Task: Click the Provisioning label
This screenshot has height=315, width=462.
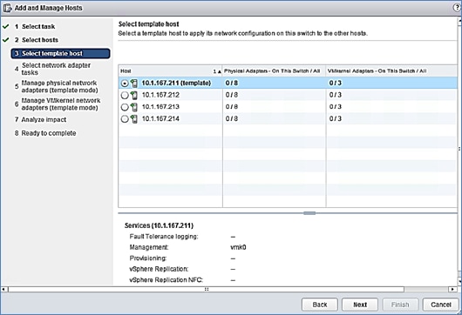Action: coord(148,258)
